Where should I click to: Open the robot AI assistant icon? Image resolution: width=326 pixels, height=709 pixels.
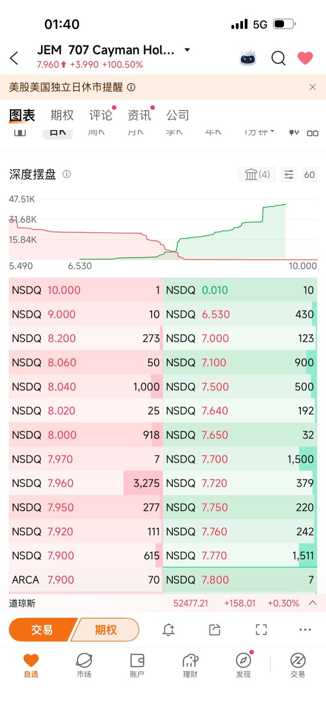pyautogui.click(x=248, y=58)
